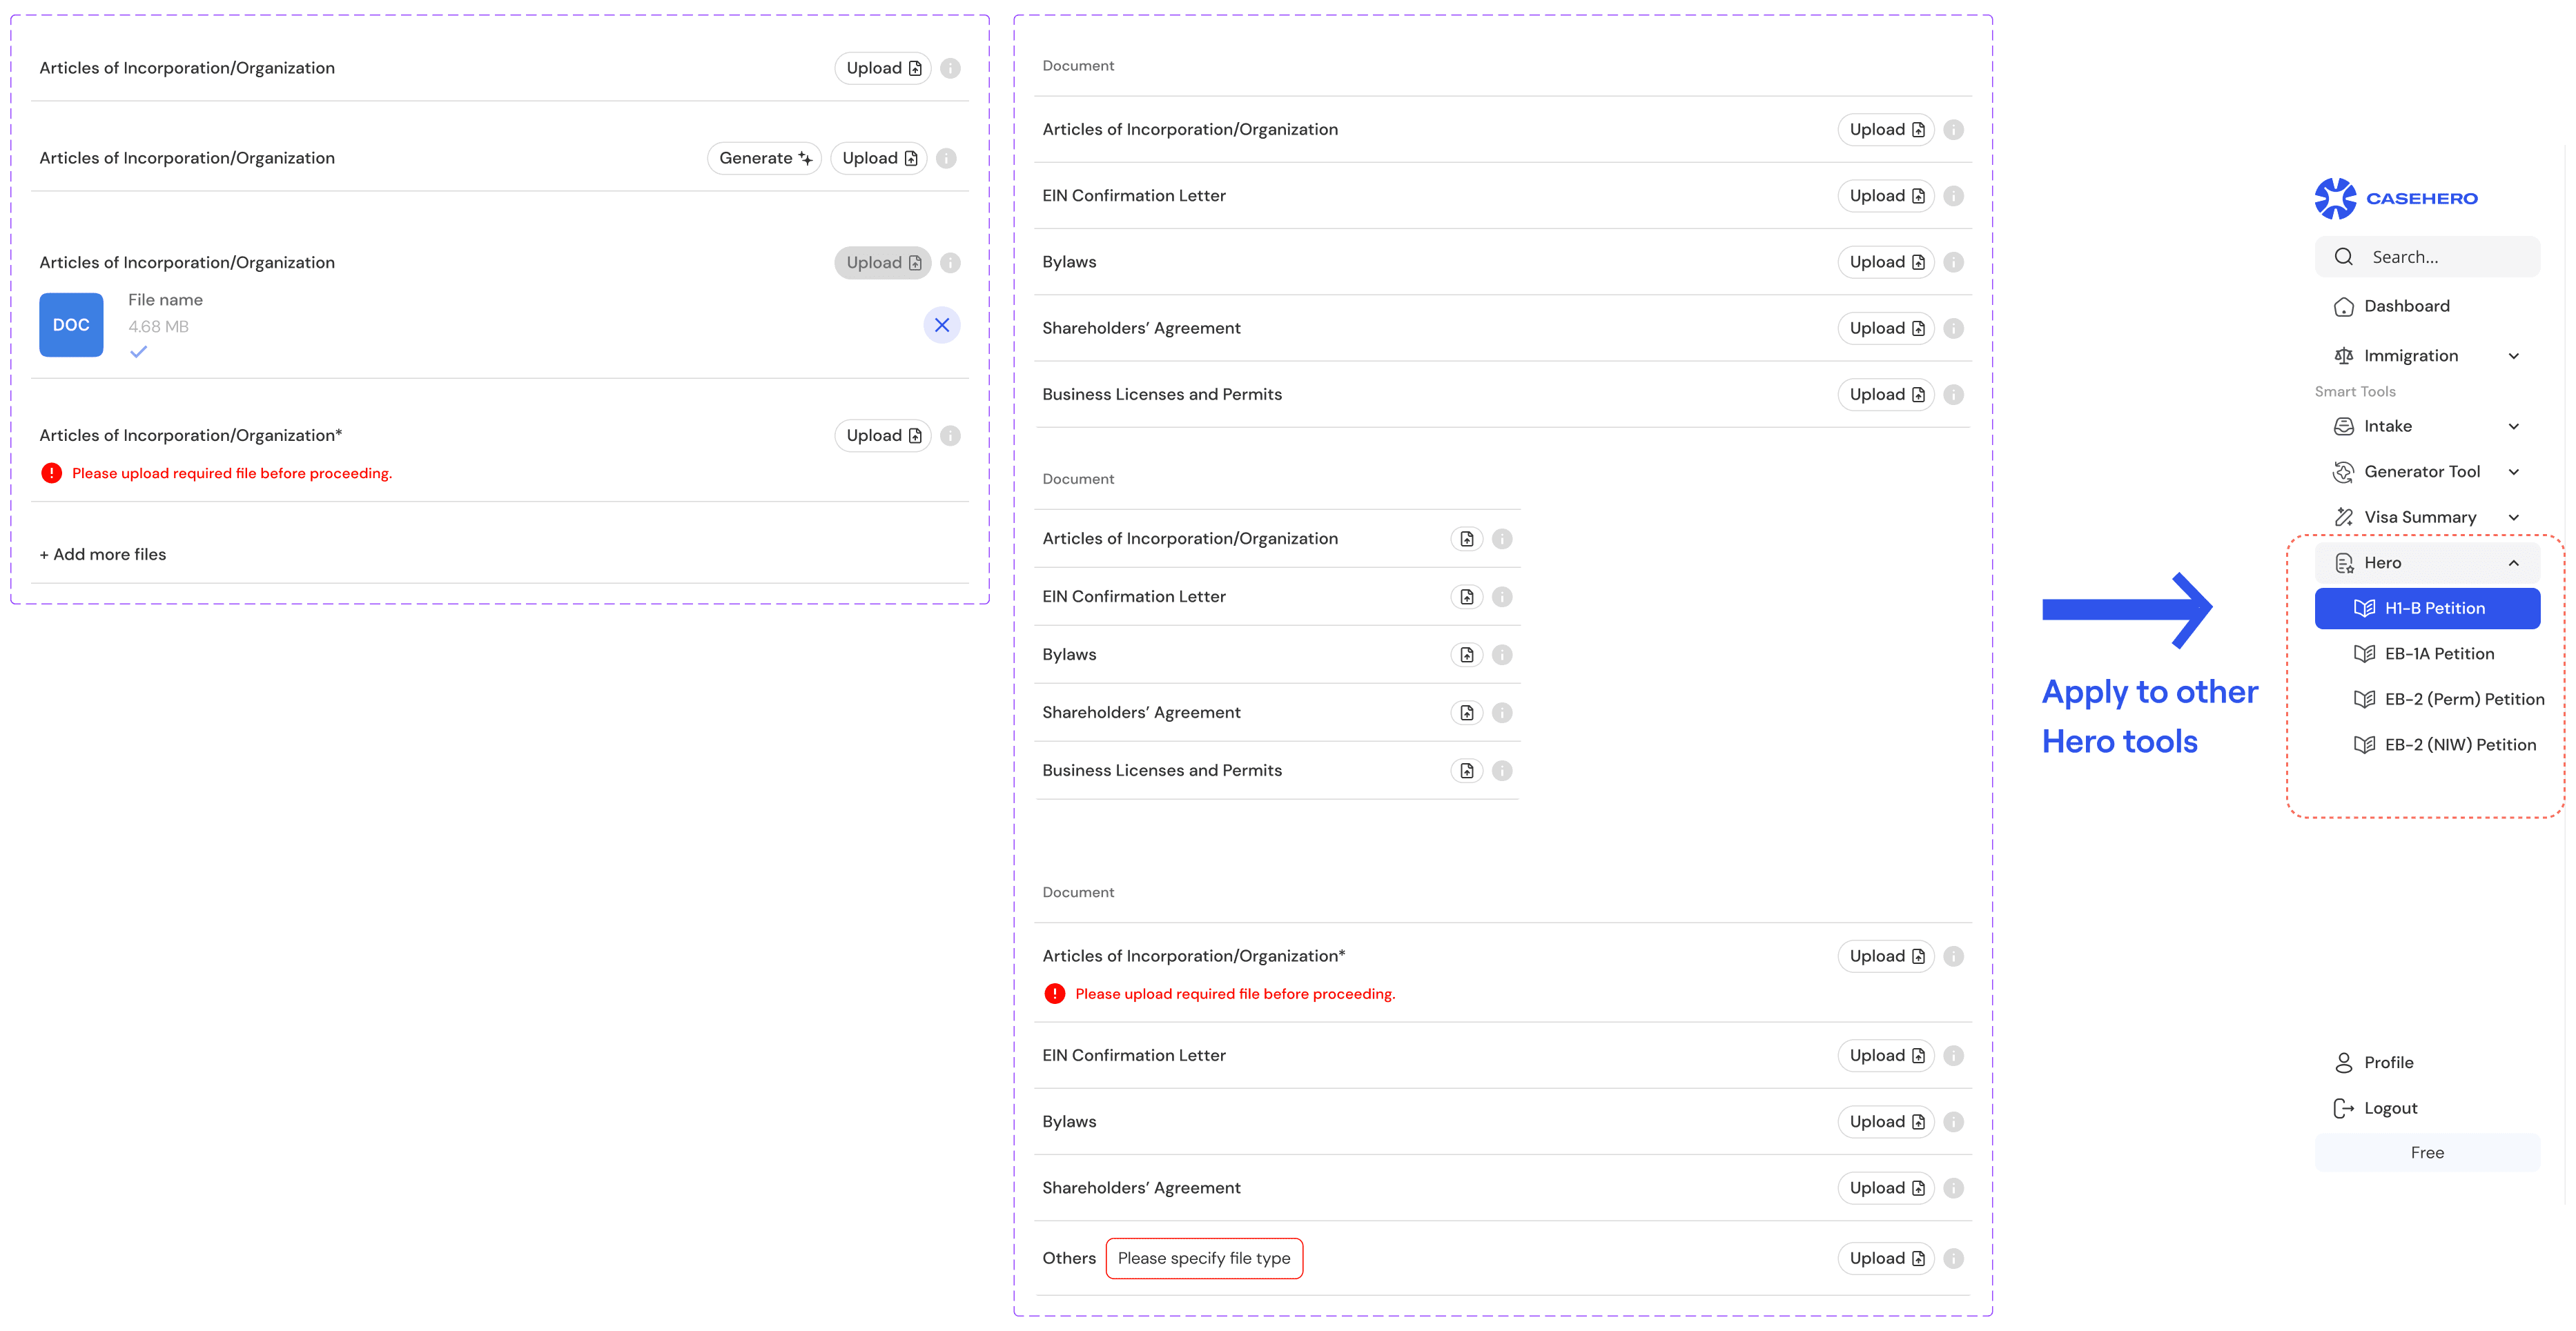Select EB-2 (NIW) Petition in sidebar
This screenshot has width=2576, height=1331.
tap(2459, 745)
